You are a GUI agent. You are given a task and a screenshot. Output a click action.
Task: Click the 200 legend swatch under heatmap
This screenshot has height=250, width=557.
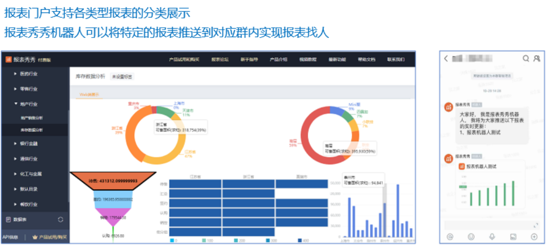pyautogui.click(x=236, y=241)
